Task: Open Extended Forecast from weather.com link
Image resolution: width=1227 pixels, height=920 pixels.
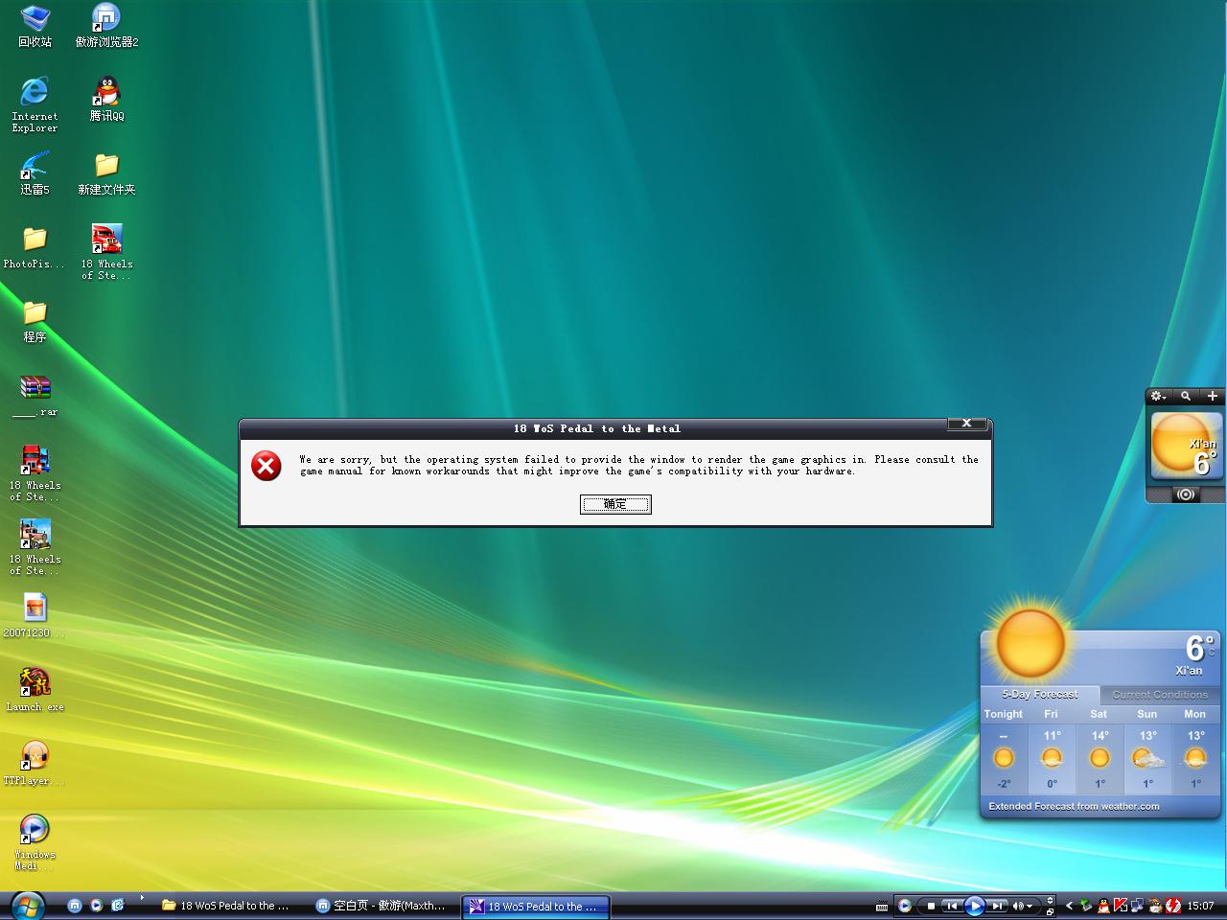Action: pyautogui.click(x=1074, y=806)
